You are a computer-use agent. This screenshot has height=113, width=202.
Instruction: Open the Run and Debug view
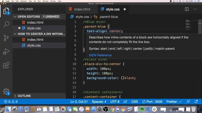point(6,51)
